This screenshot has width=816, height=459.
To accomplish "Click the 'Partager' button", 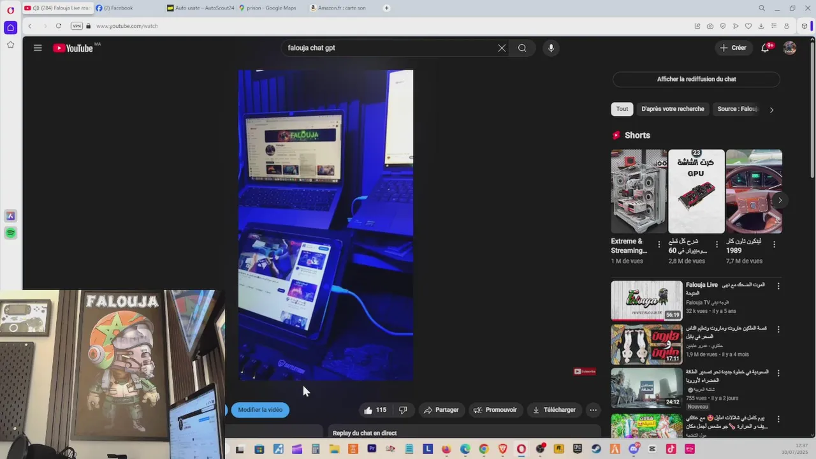I will click(441, 410).
